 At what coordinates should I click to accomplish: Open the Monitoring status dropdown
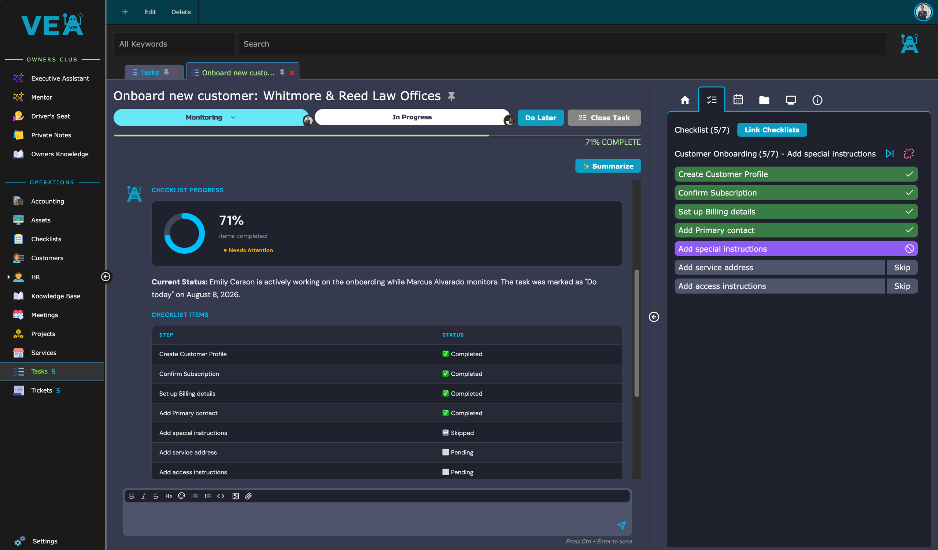pos(211,118)
